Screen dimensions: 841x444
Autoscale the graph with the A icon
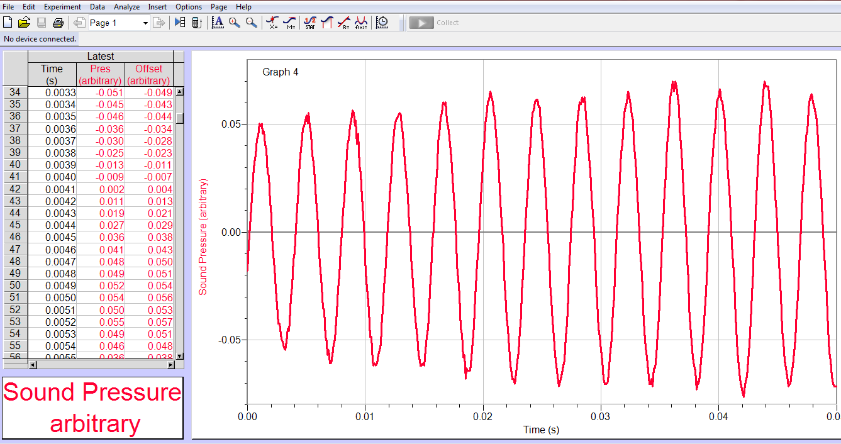coord(218,22)
